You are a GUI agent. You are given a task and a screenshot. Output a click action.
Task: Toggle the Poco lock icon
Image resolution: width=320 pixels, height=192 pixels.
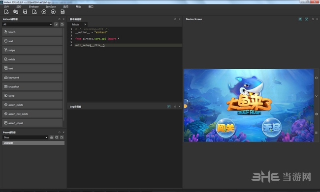tap(51, 137)
